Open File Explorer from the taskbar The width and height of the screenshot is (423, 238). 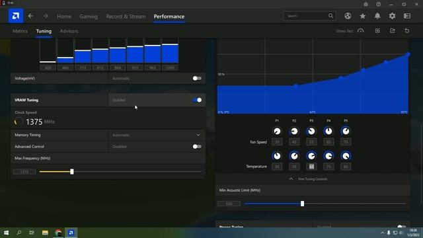point(45,233)
